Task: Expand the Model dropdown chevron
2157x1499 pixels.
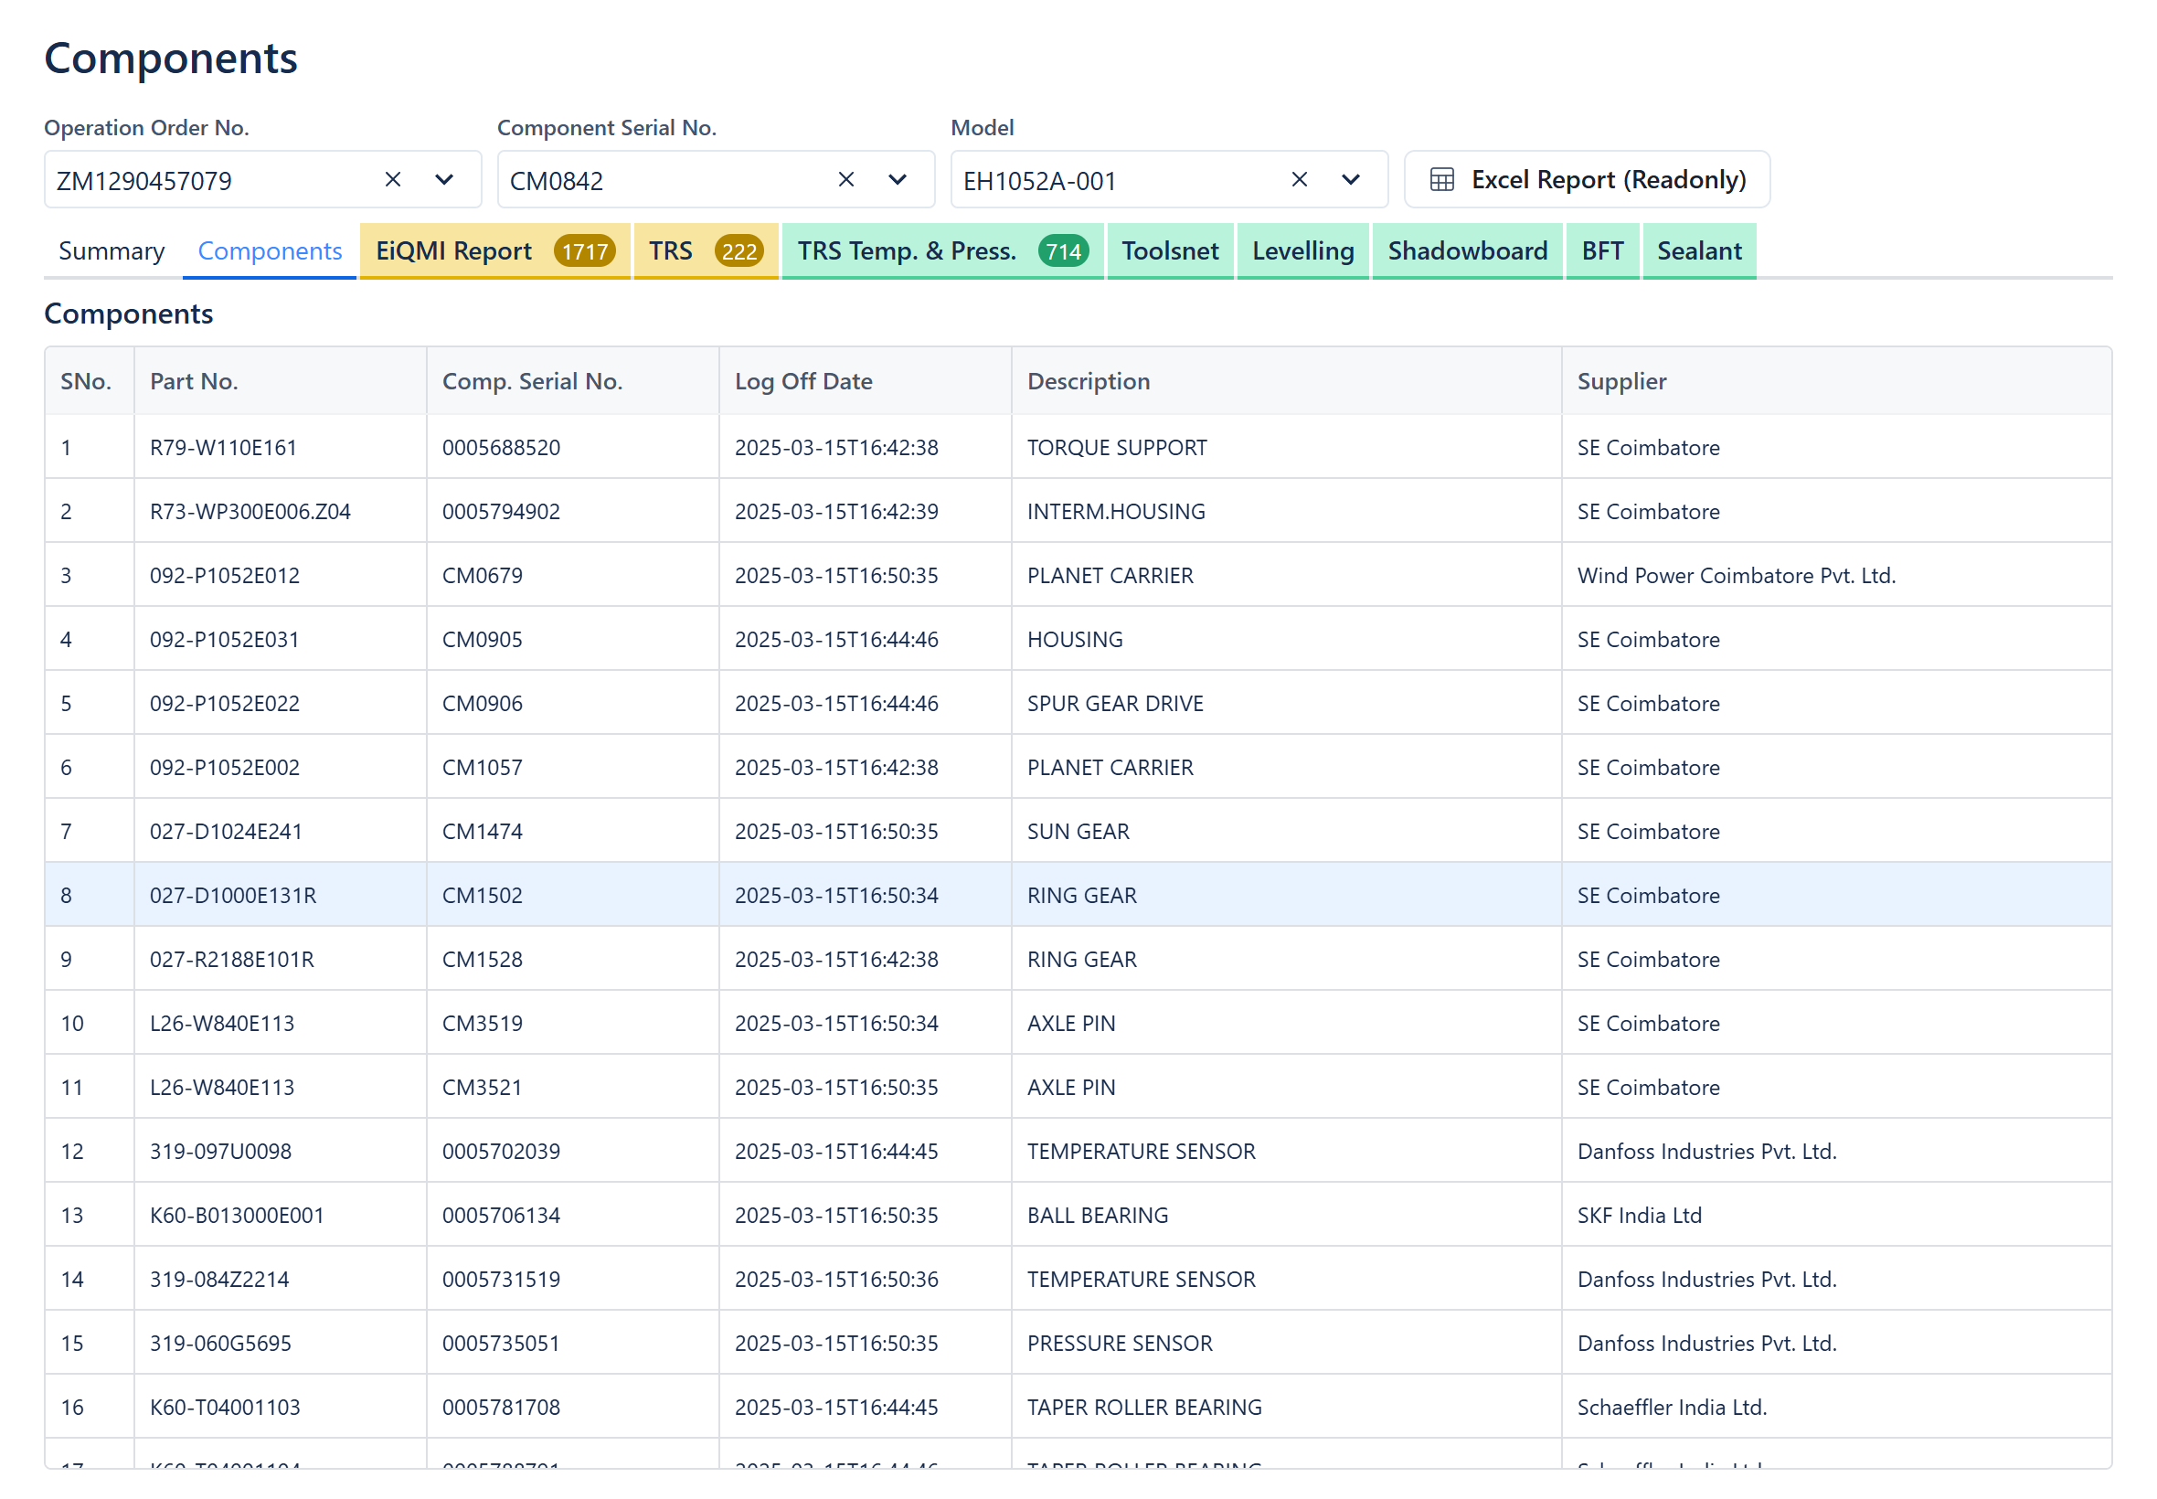Action: [x=1349, y=179]
